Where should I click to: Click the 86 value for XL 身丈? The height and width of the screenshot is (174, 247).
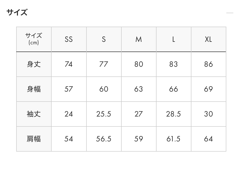coord(208,64)
